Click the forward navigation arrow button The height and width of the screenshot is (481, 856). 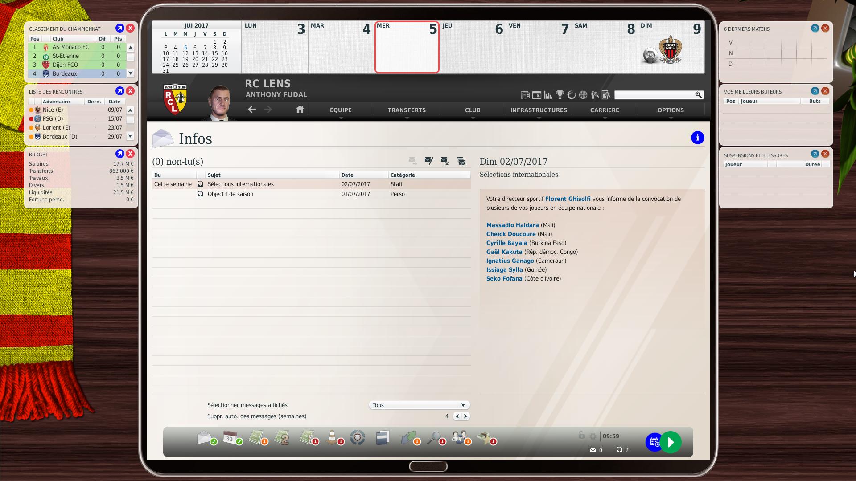pyautogui.click(x=268, y=109)
